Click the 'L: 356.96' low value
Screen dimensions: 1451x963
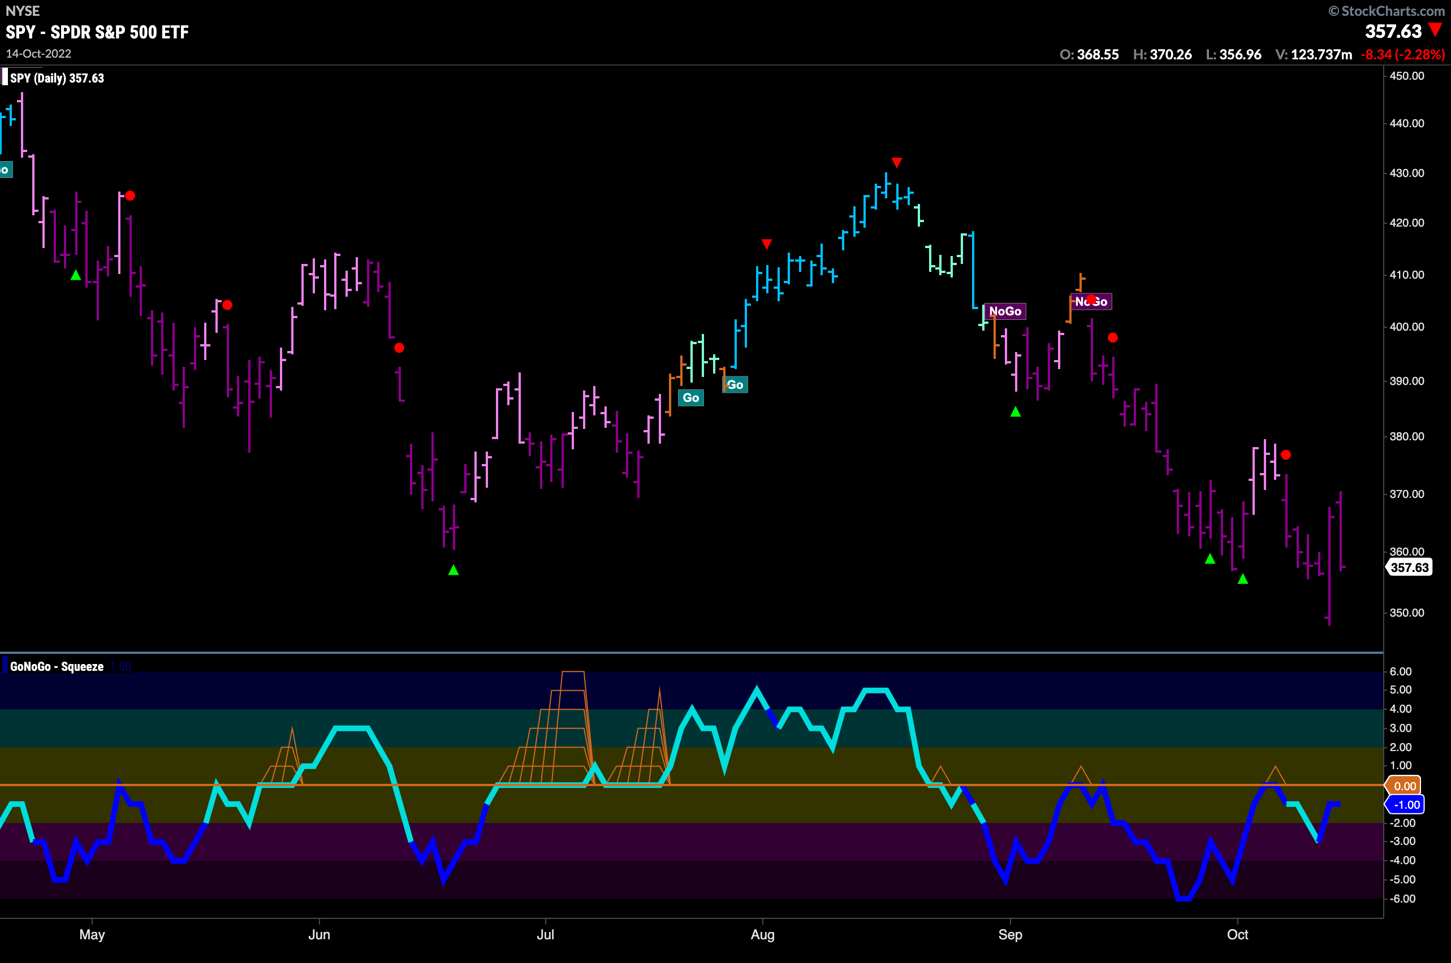1233,55
